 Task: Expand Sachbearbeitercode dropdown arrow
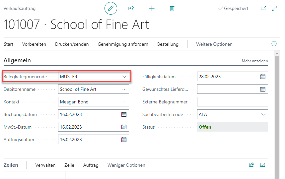click(263, 114)
